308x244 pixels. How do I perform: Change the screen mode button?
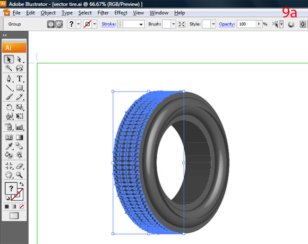(x=14, y=216)
